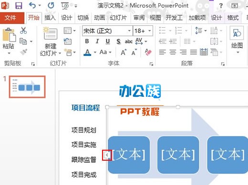The height and width of the screenshot is (185, 248).
Task: Click the Increase Font Size icon
Action: (x=124, y=52)
